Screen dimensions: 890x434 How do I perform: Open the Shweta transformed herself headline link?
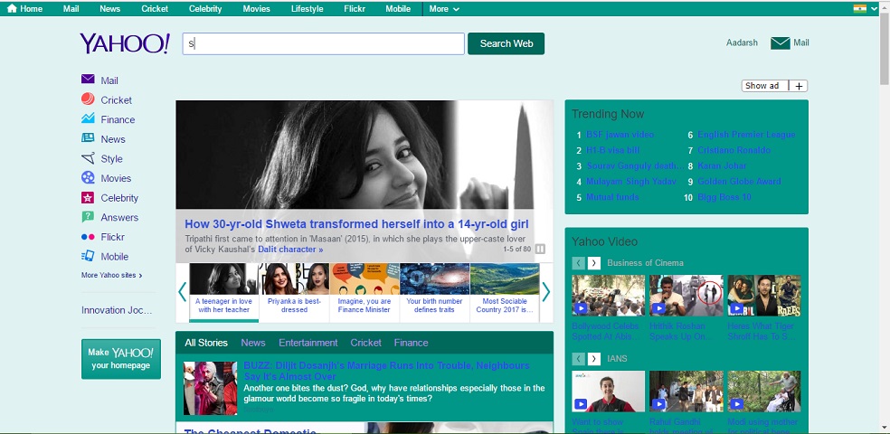(x=356, y=223)
